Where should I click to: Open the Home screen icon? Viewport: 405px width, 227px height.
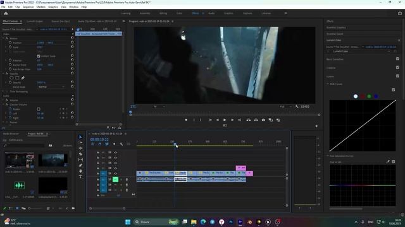[x=6, y=13]
